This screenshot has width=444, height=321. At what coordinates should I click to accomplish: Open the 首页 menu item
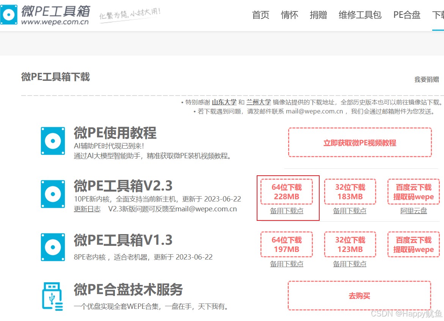[x=260, y=15]
